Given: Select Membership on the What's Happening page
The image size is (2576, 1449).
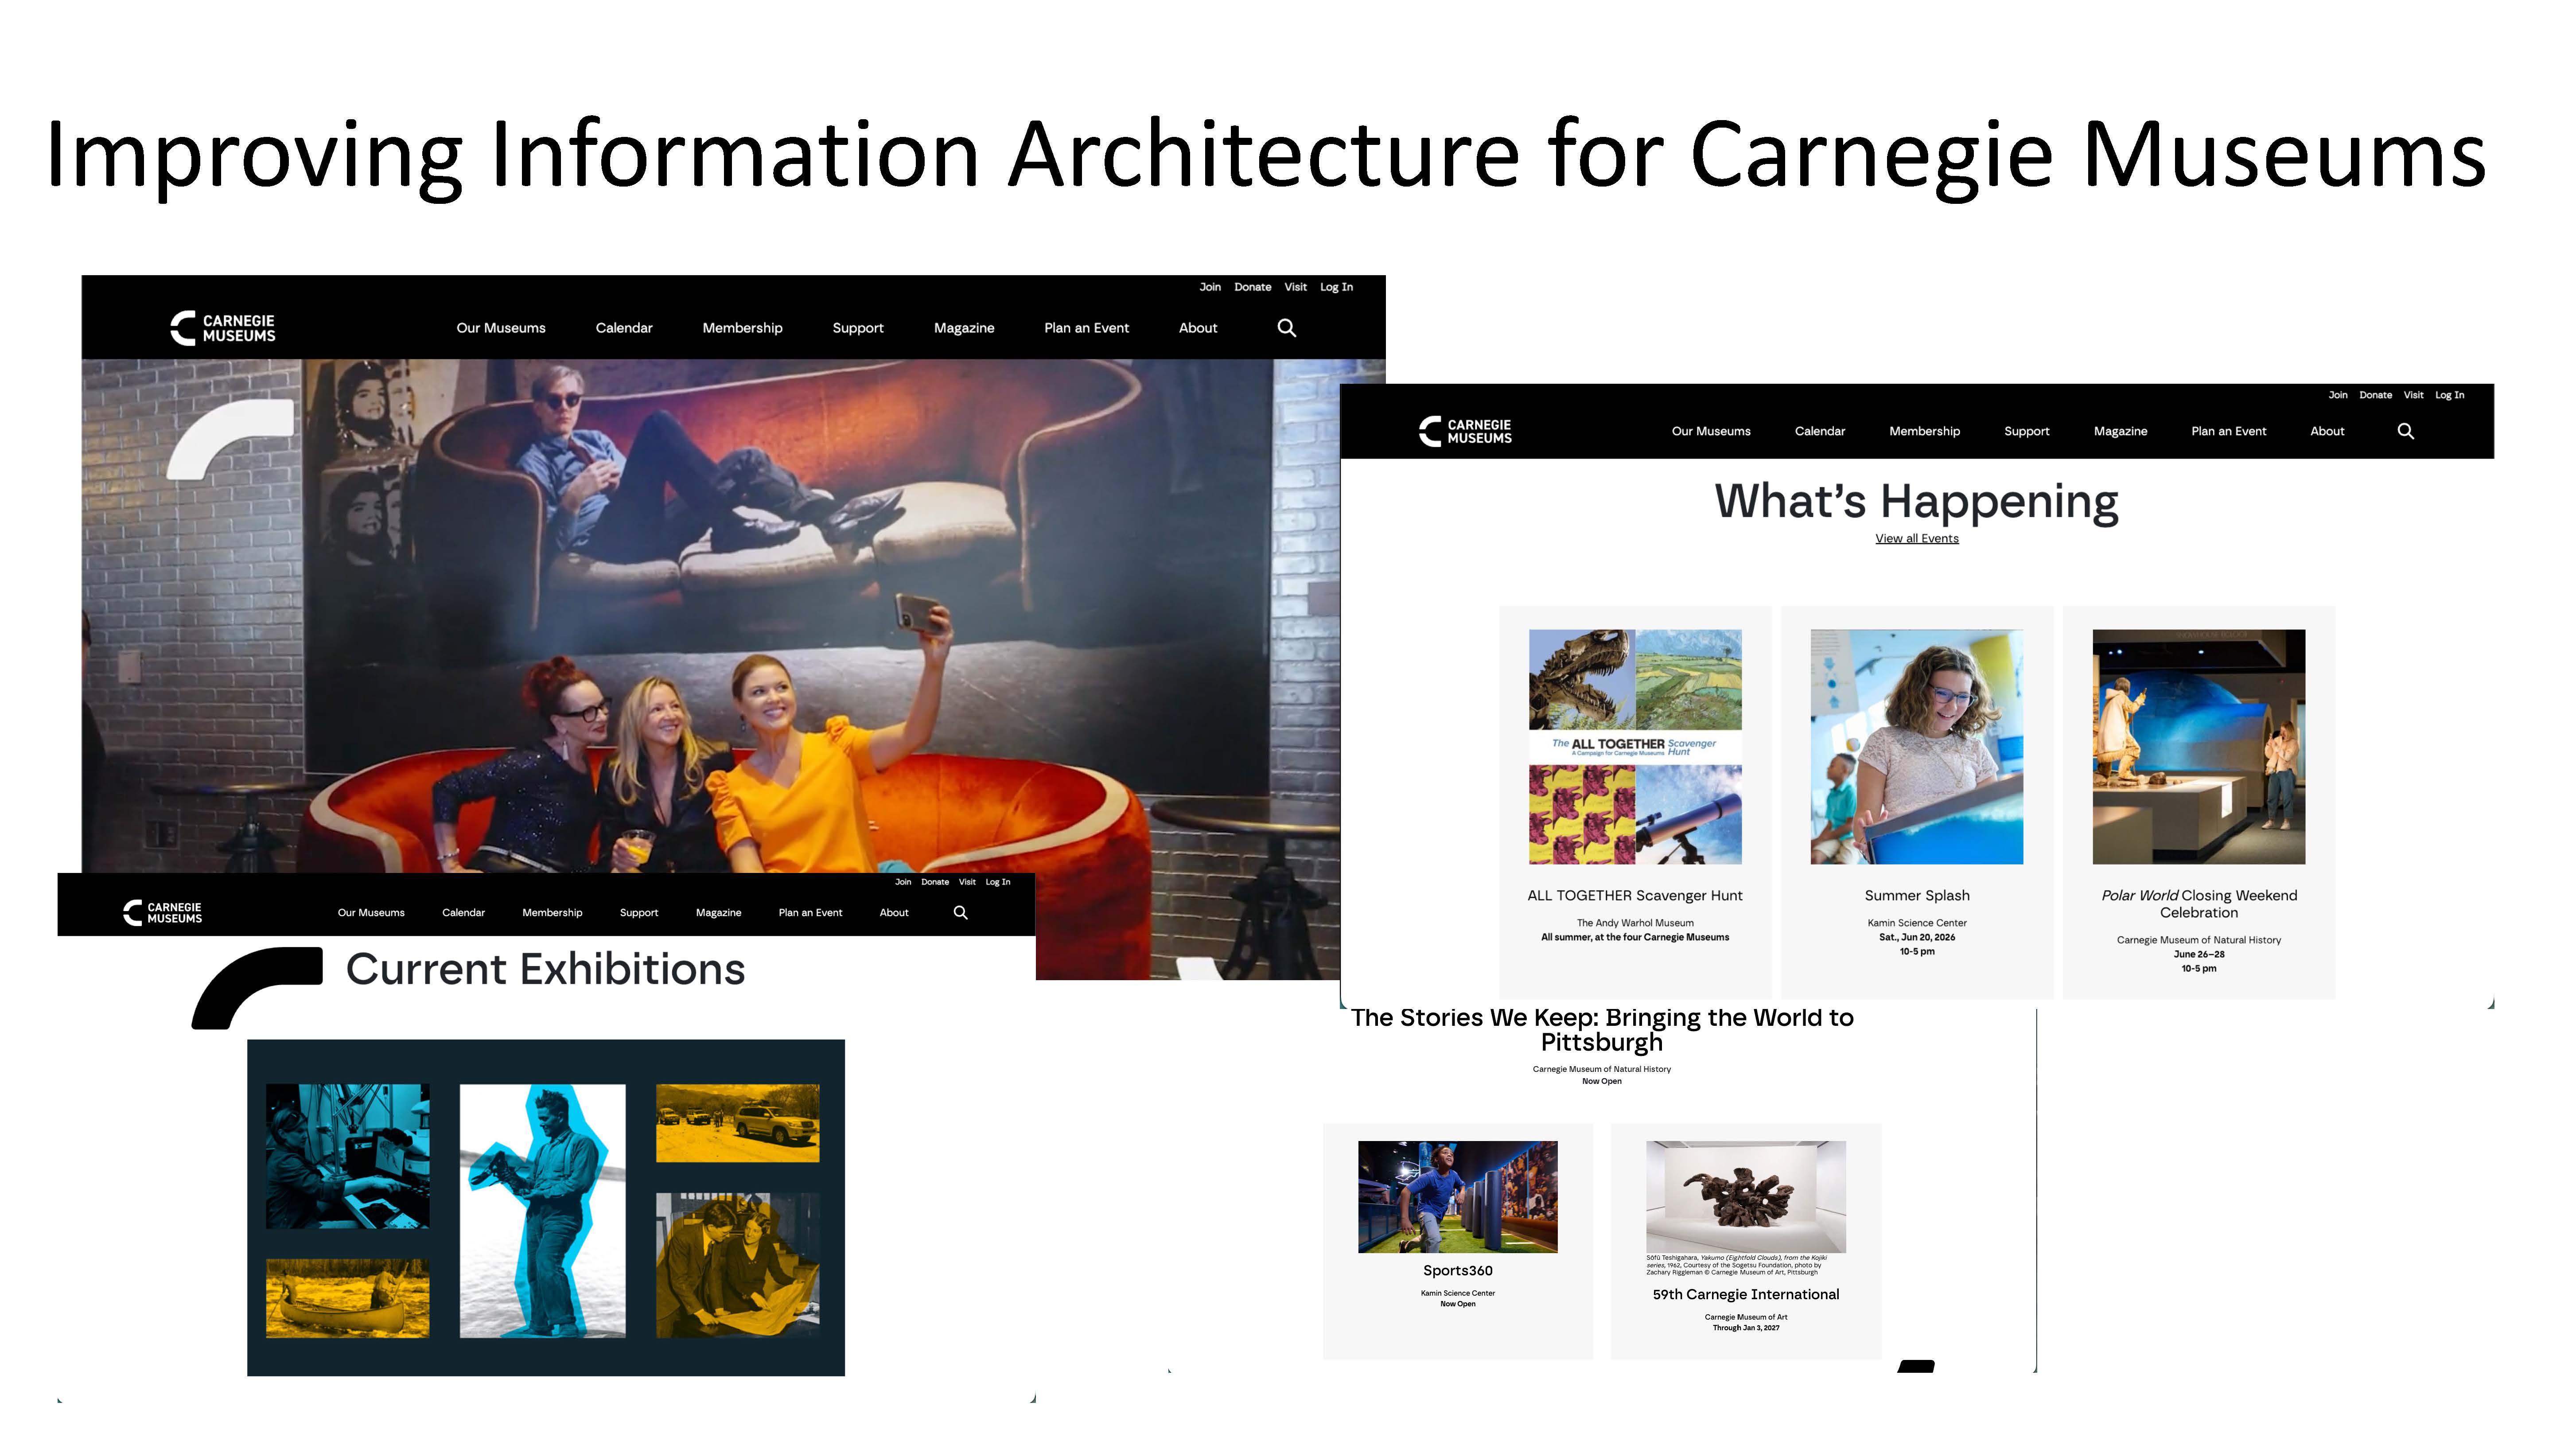Looking at the screenshot, I should pos(1924,431).
